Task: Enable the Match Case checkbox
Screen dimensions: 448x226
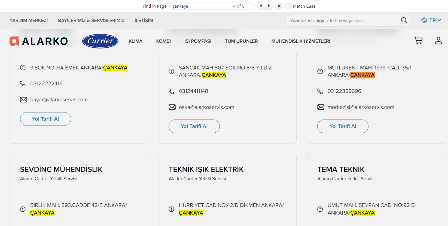Action: pyautogui.click(x=288, y=6)
